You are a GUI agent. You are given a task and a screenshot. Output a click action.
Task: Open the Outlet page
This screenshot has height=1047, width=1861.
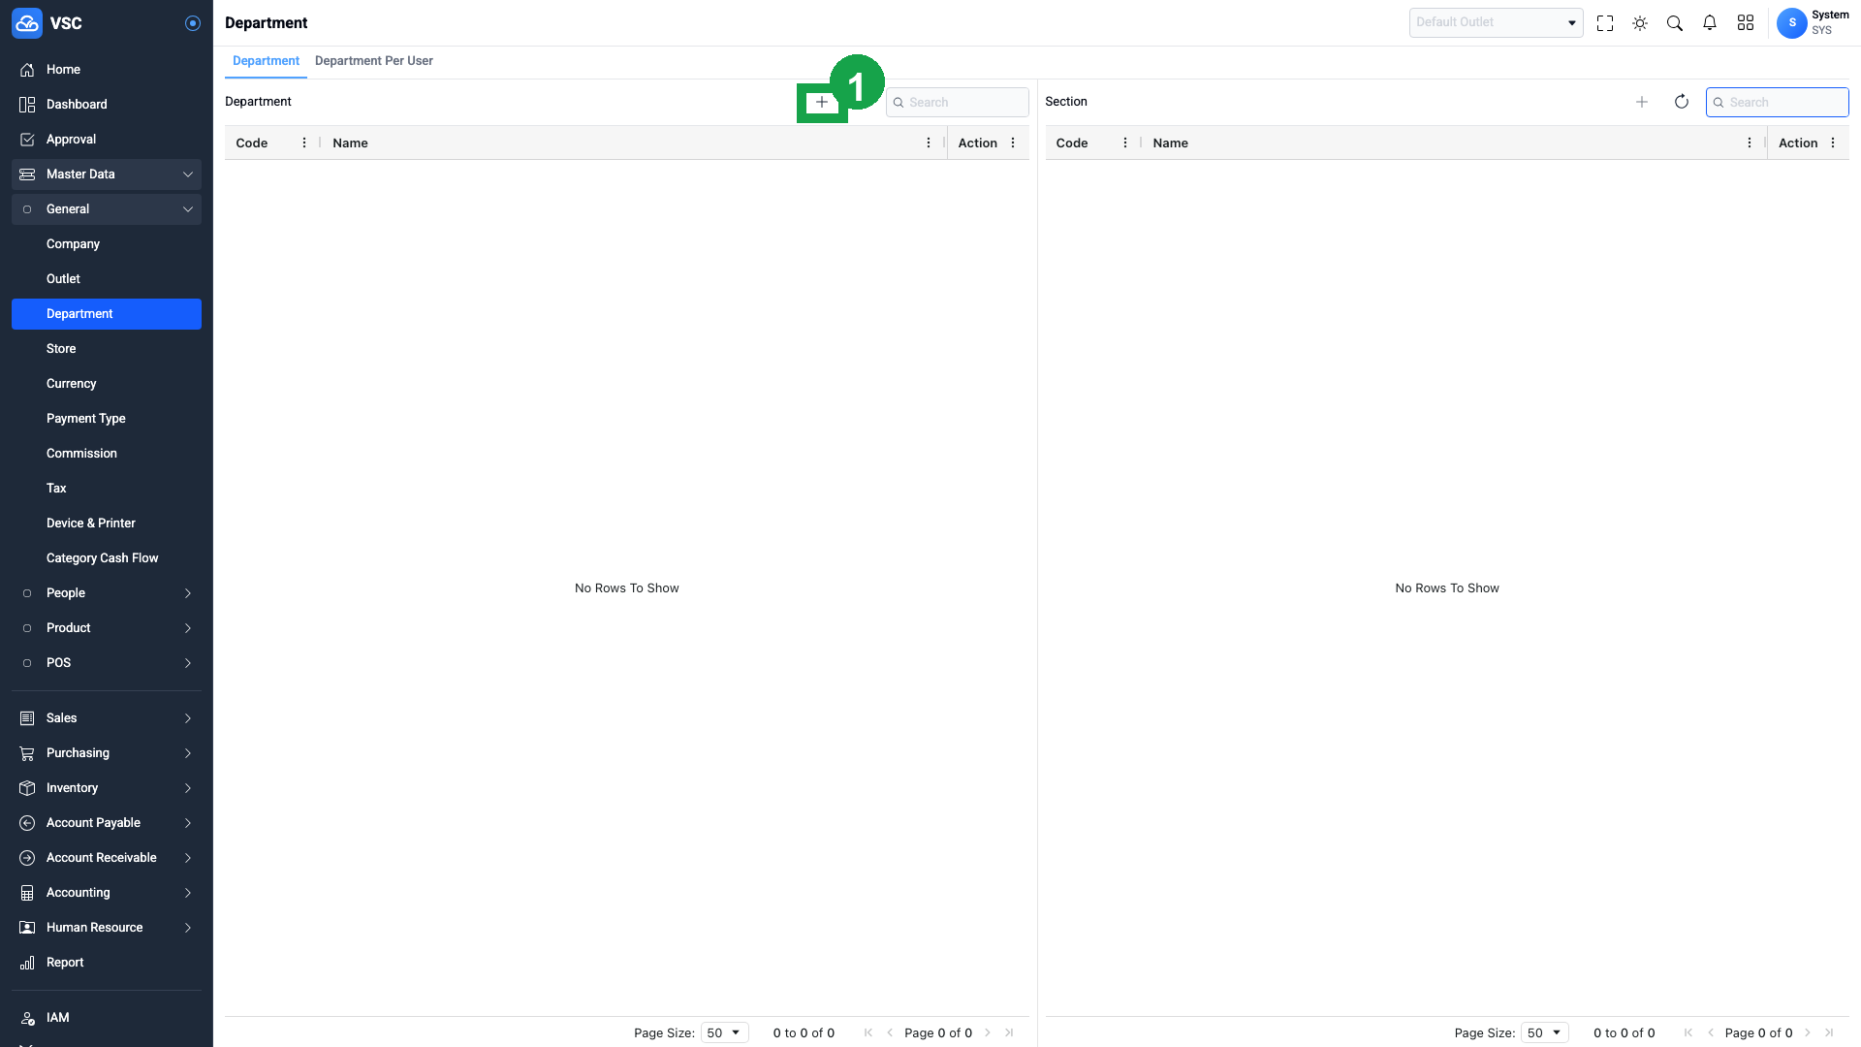(x=107, y=279)
